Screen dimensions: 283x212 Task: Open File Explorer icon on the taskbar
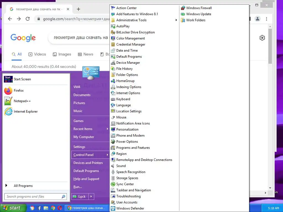tap(46, 208)
